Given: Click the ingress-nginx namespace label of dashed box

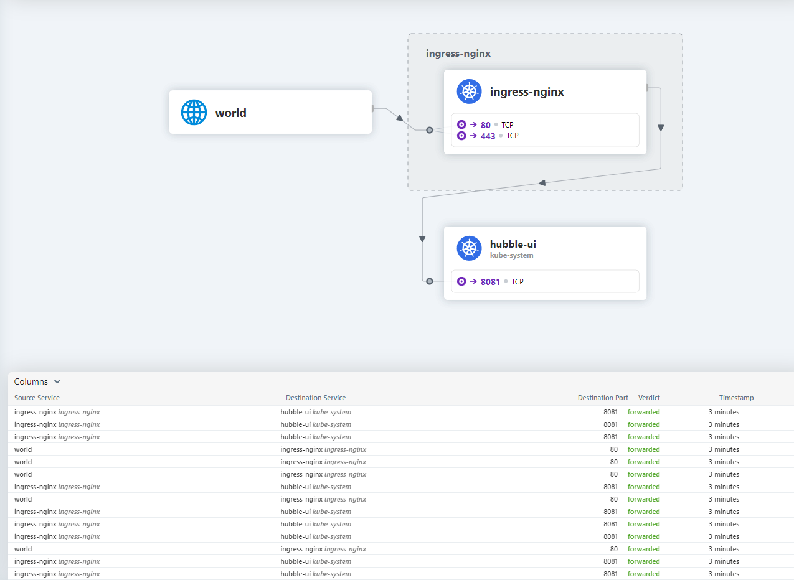Looking at the screenshot, I should pyautogui.click(x=458, y=54).
